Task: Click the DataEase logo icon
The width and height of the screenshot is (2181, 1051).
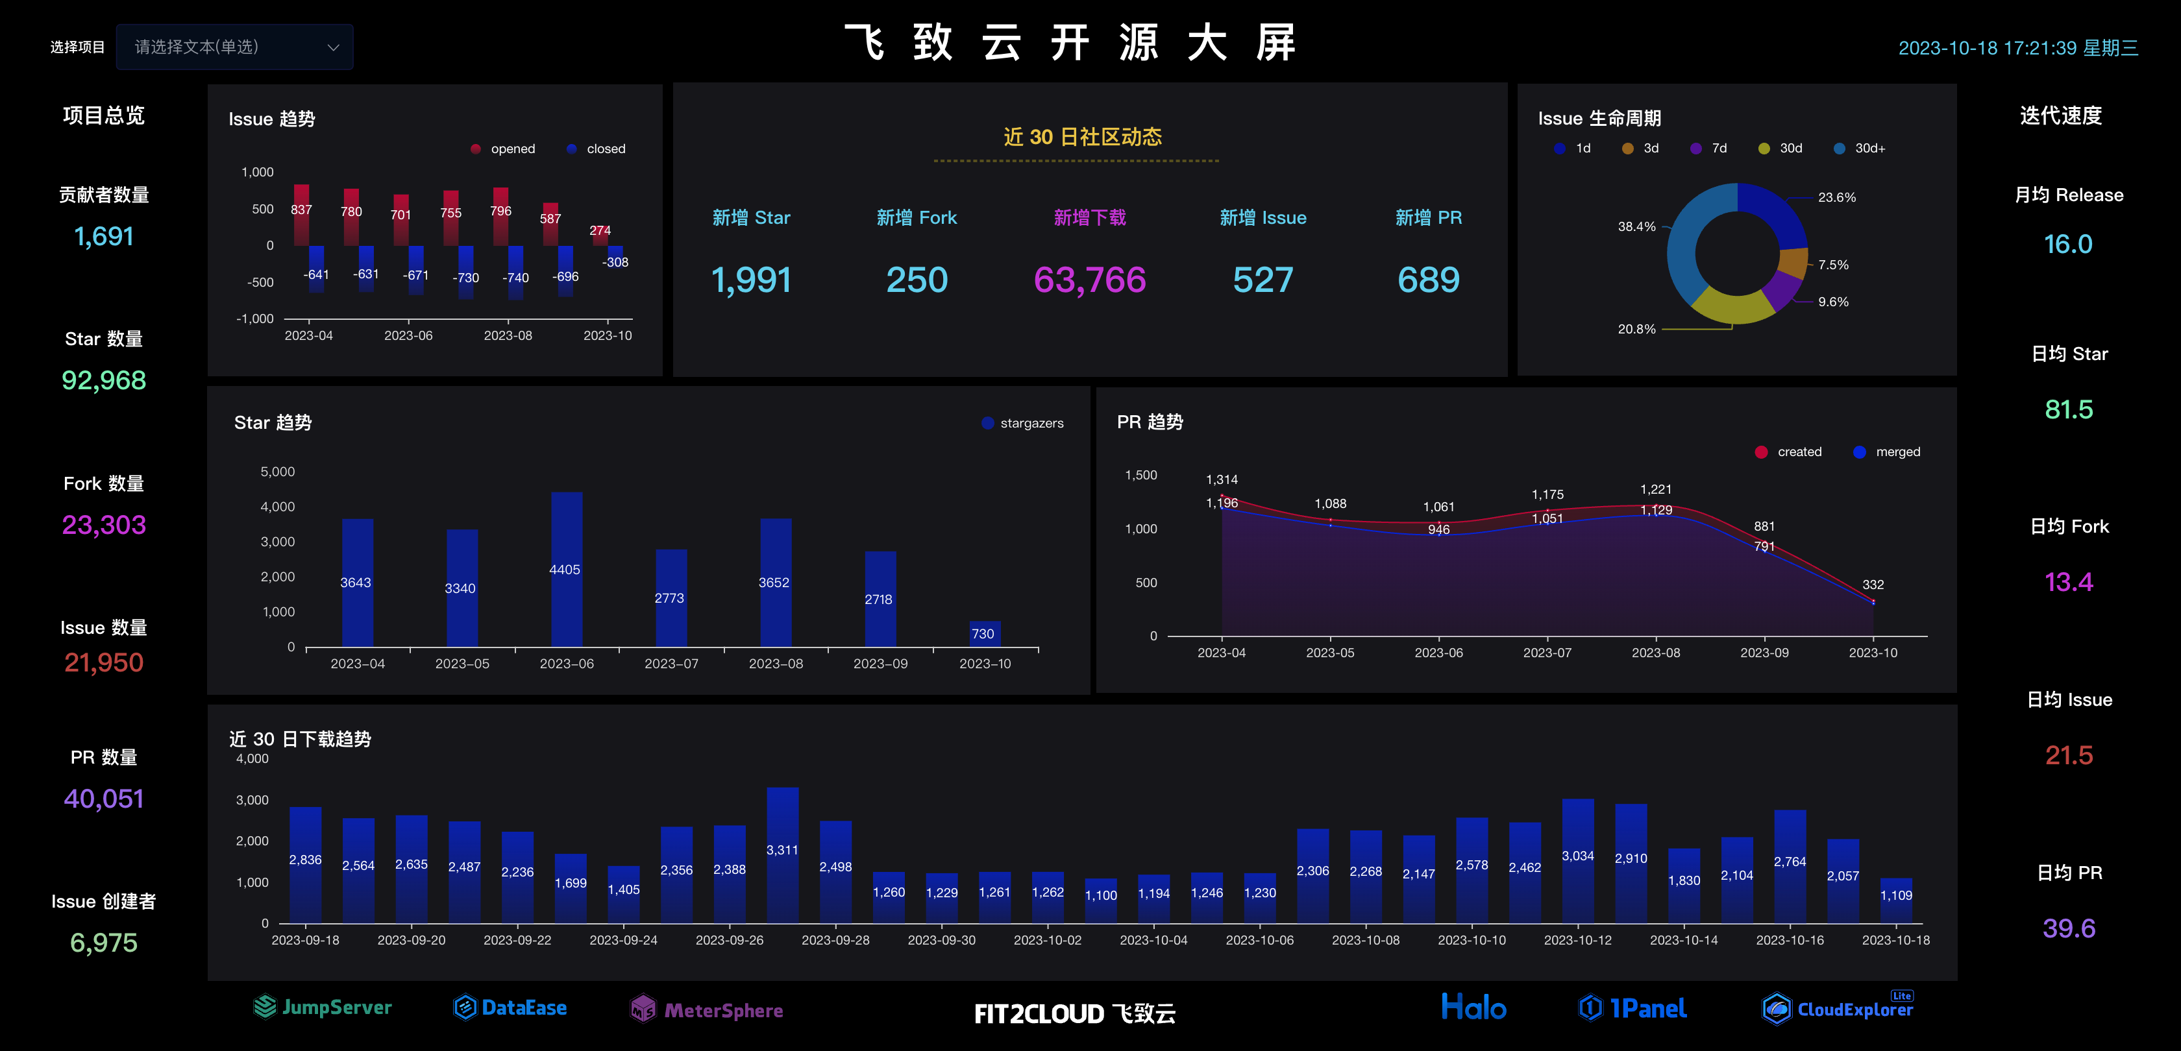Action: click(465, 1008)
